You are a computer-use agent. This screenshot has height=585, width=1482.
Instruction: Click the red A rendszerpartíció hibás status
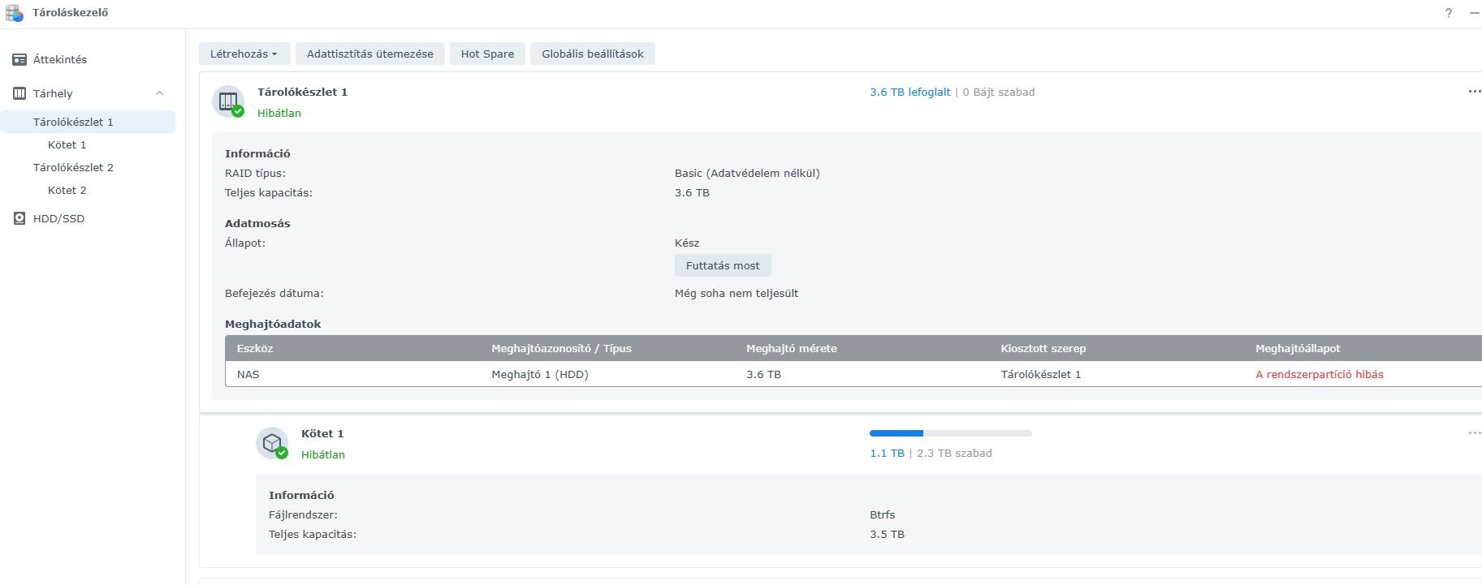click(1320, 375)
